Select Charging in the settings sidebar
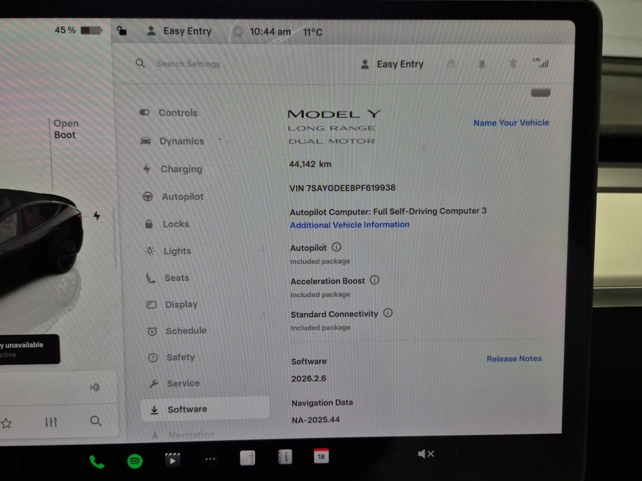The height and width of the screenshot is (481, 642). [181, 169]
